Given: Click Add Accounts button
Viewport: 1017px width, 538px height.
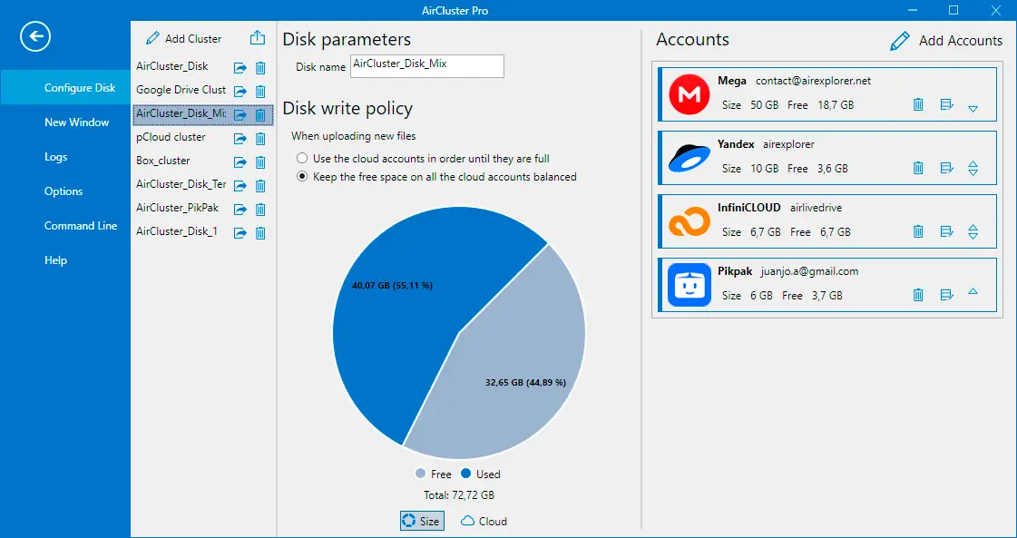Looking at the screenshot, I should click(x=945, y=40).
